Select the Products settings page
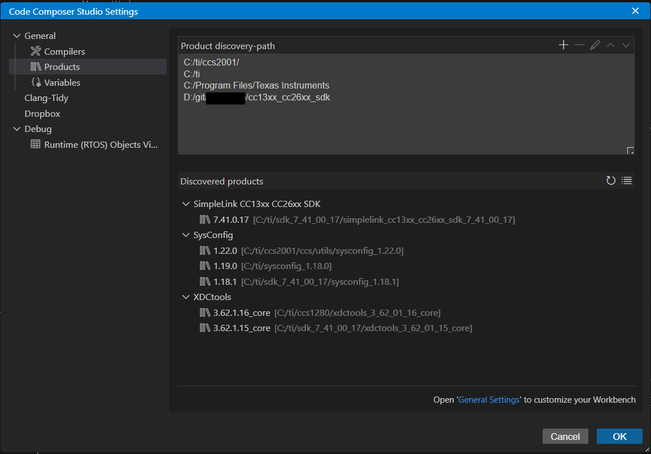This screenshot has width=651, height=454. (88, 67)
